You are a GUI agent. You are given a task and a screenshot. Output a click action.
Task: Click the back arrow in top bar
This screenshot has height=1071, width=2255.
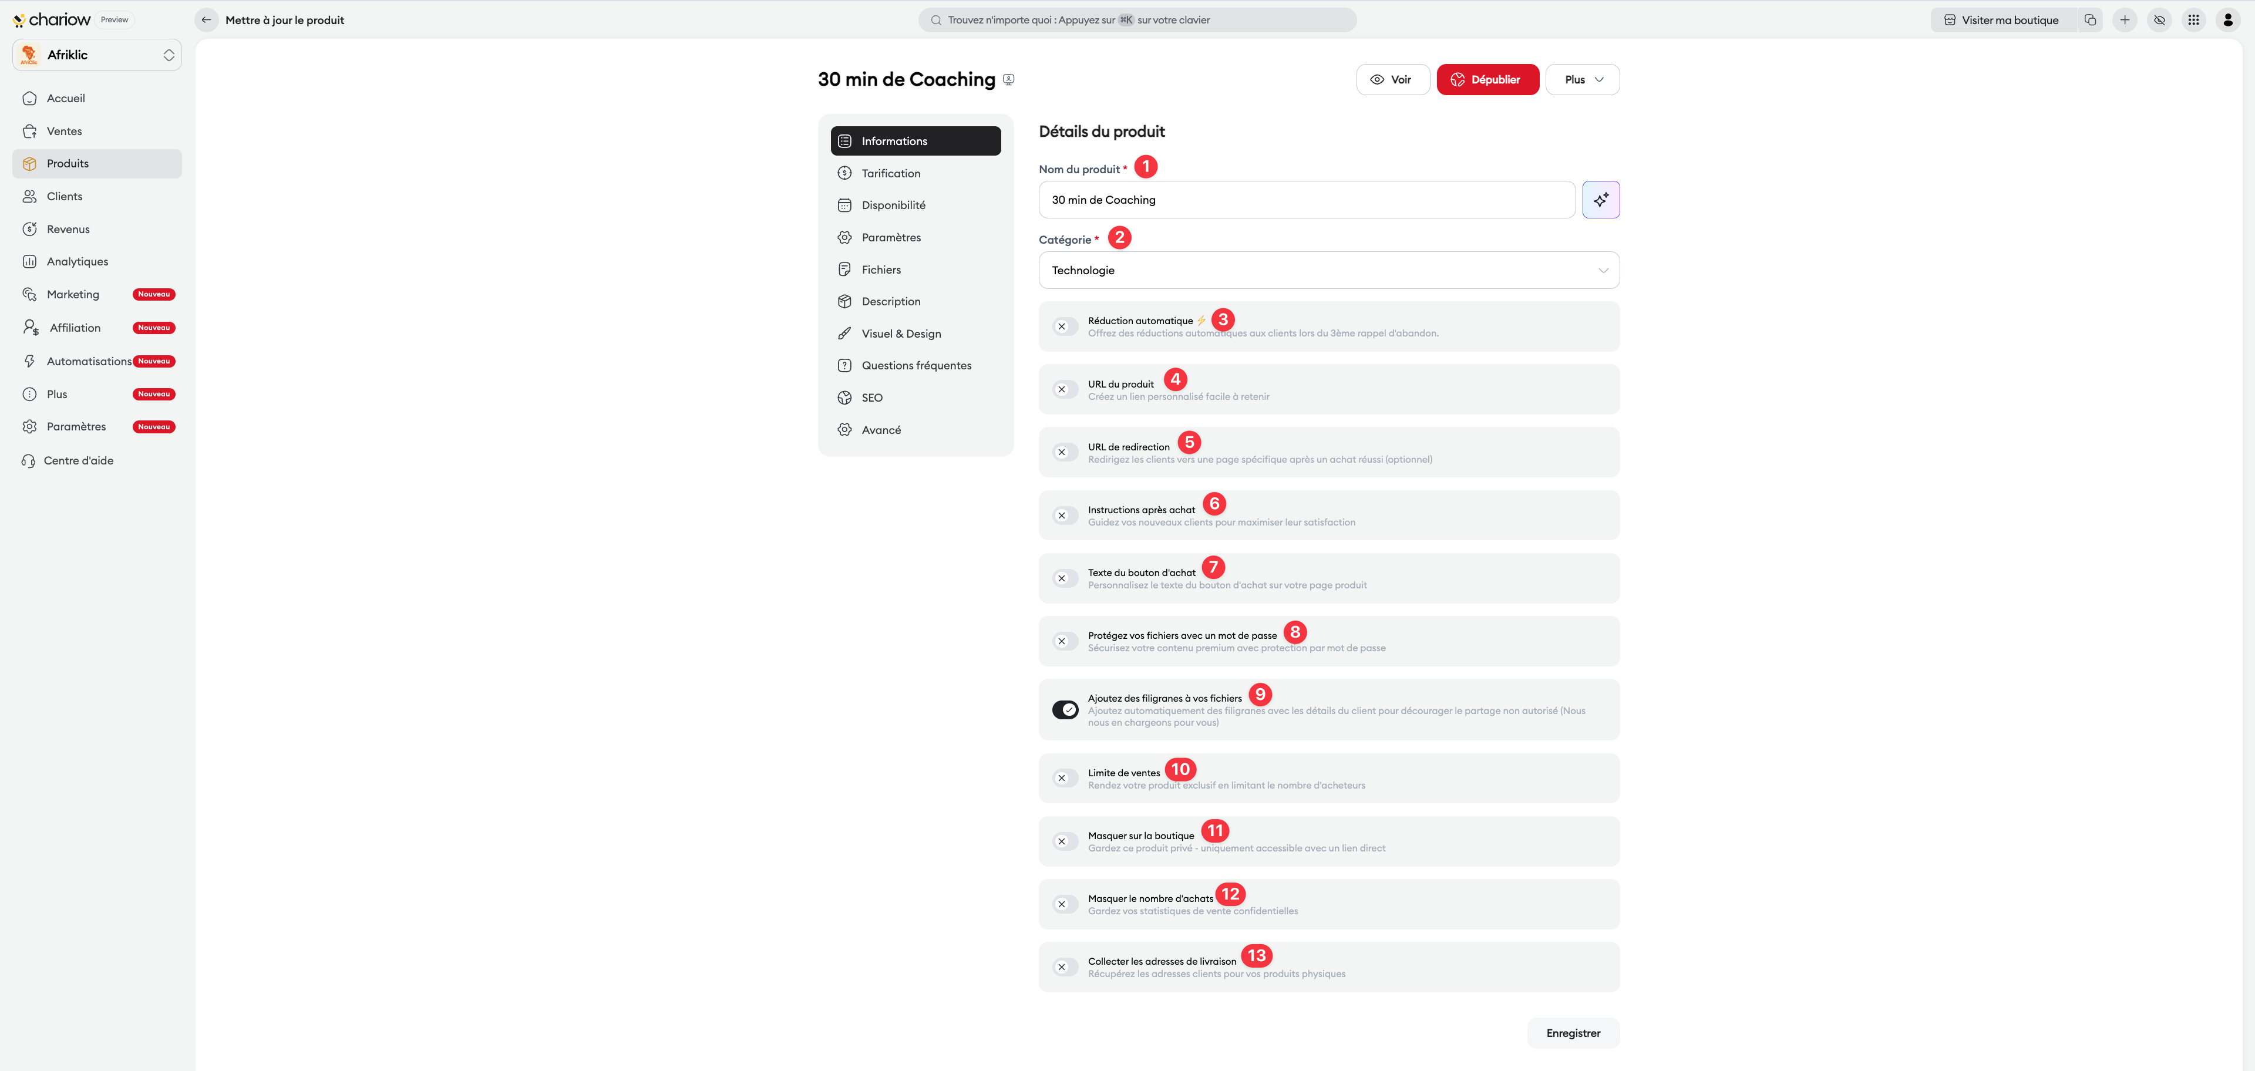[x=207, y=20]
